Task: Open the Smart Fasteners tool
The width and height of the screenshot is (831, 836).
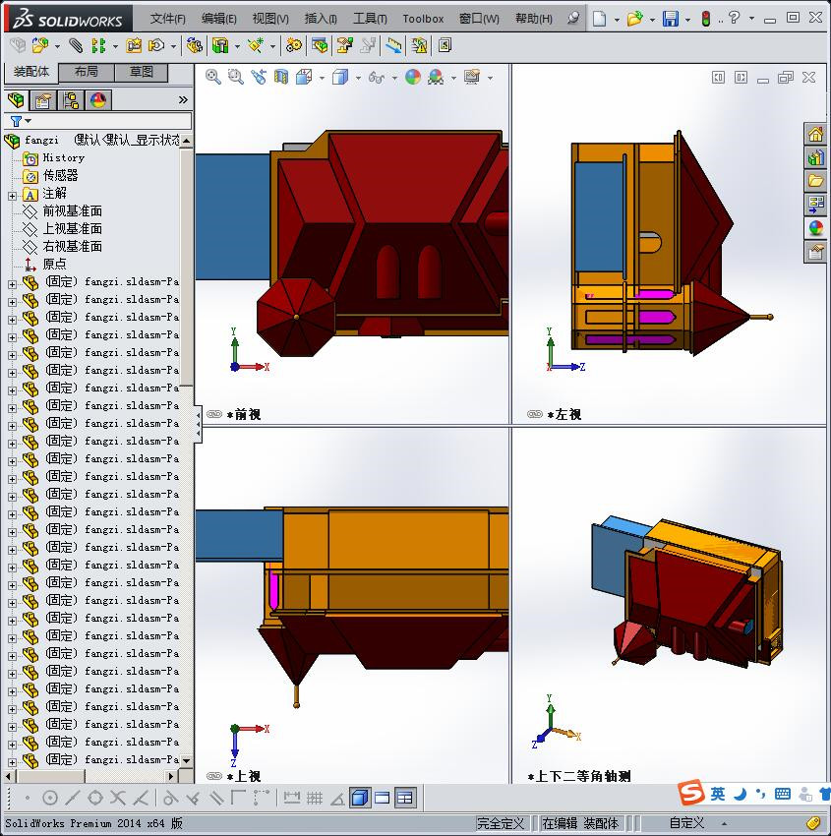Action: click(x=134, y=46)
